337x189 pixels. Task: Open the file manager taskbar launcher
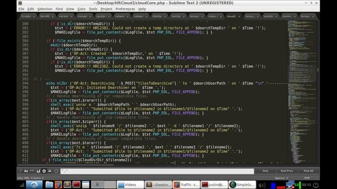click(x=49, y=185)
